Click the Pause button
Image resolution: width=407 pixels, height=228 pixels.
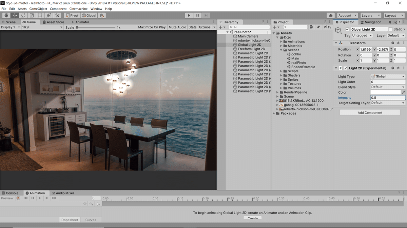[x=197, y=16]
